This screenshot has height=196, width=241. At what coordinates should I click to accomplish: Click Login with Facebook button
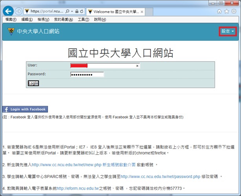(x=25, y=109)
